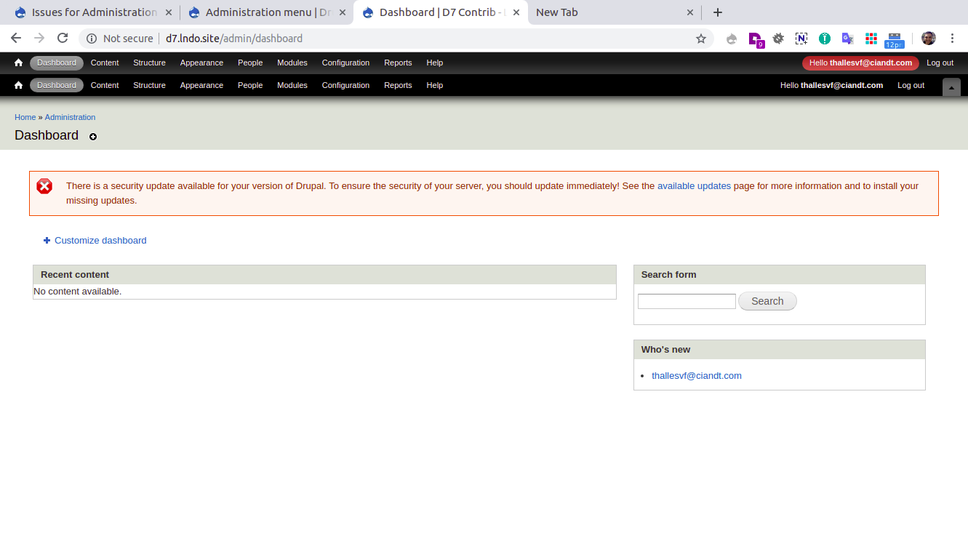Switch to the Administration menu browser tab

(x=262, y=12)
